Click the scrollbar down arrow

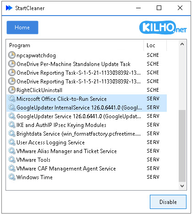(182, 186)
